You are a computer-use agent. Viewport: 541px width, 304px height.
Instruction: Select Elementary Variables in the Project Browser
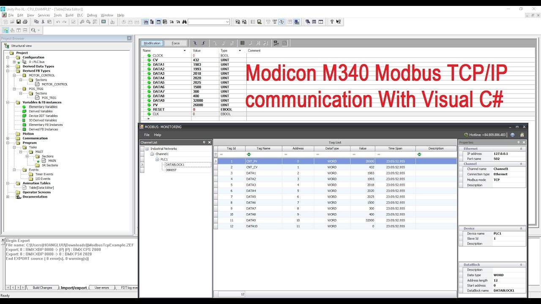click(x=43, y=107)
